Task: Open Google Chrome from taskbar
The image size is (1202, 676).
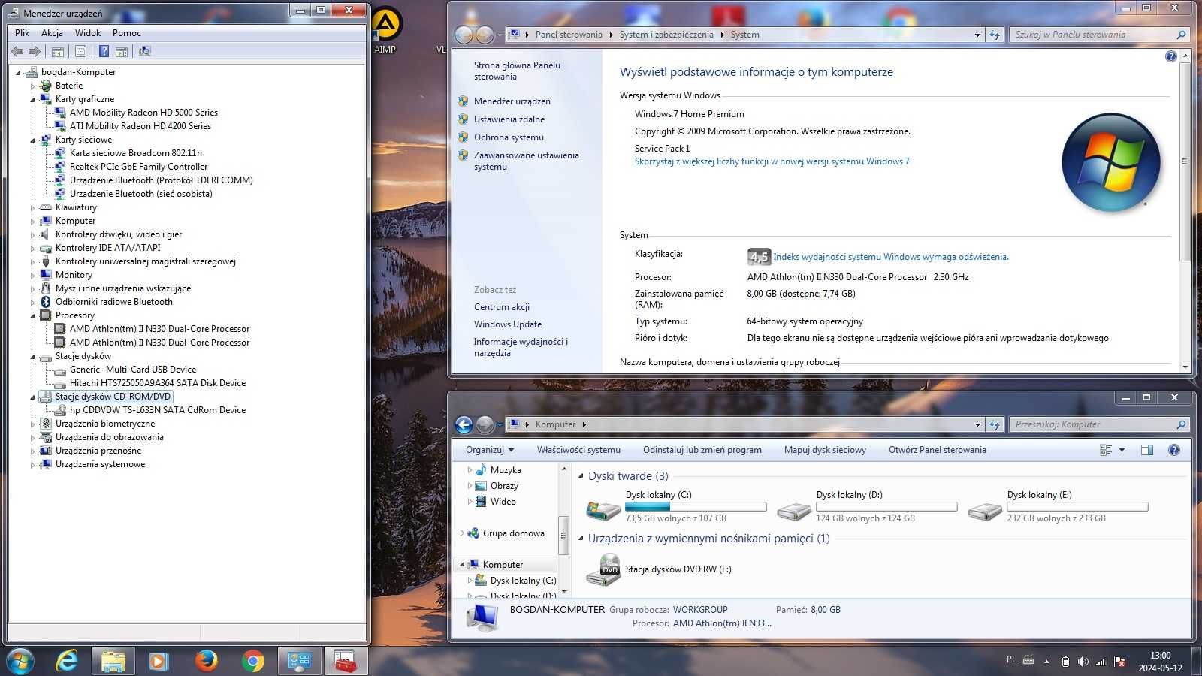Action: coord(253,661)
